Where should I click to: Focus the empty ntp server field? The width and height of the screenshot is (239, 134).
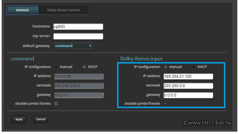click(78, 36)
